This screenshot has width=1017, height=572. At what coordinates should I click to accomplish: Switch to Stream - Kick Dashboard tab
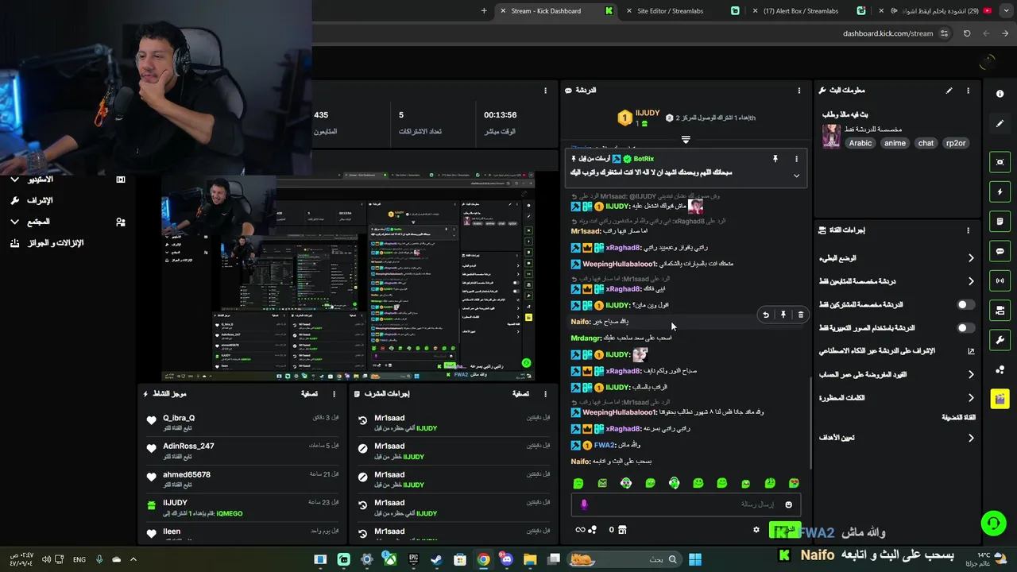(556, 11)
